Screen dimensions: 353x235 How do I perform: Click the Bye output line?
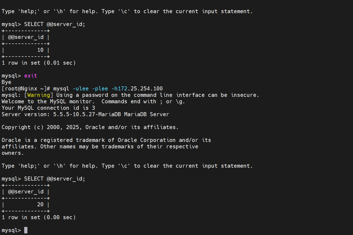[6, 82]
